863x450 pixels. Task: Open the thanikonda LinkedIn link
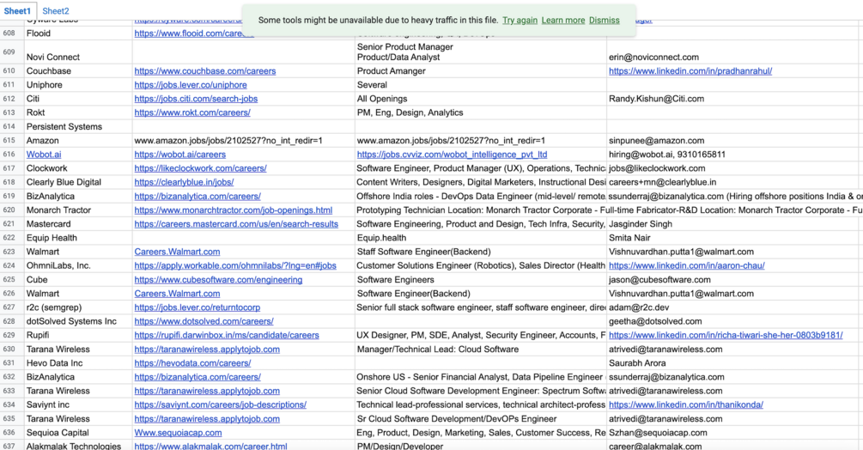(x=686, y=404)
